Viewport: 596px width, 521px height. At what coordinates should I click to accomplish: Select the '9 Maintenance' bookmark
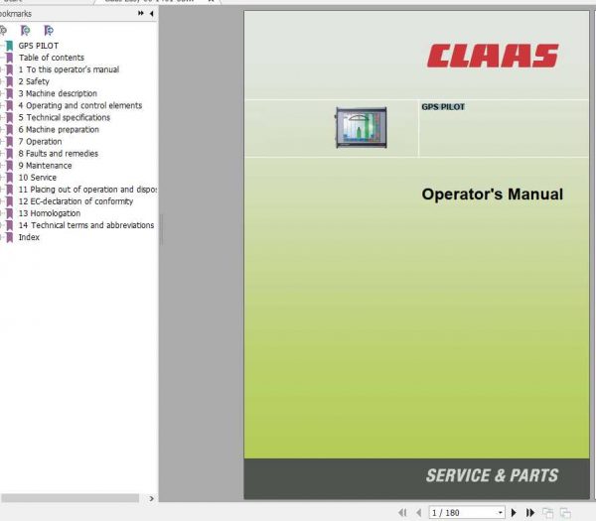point(46,165)
